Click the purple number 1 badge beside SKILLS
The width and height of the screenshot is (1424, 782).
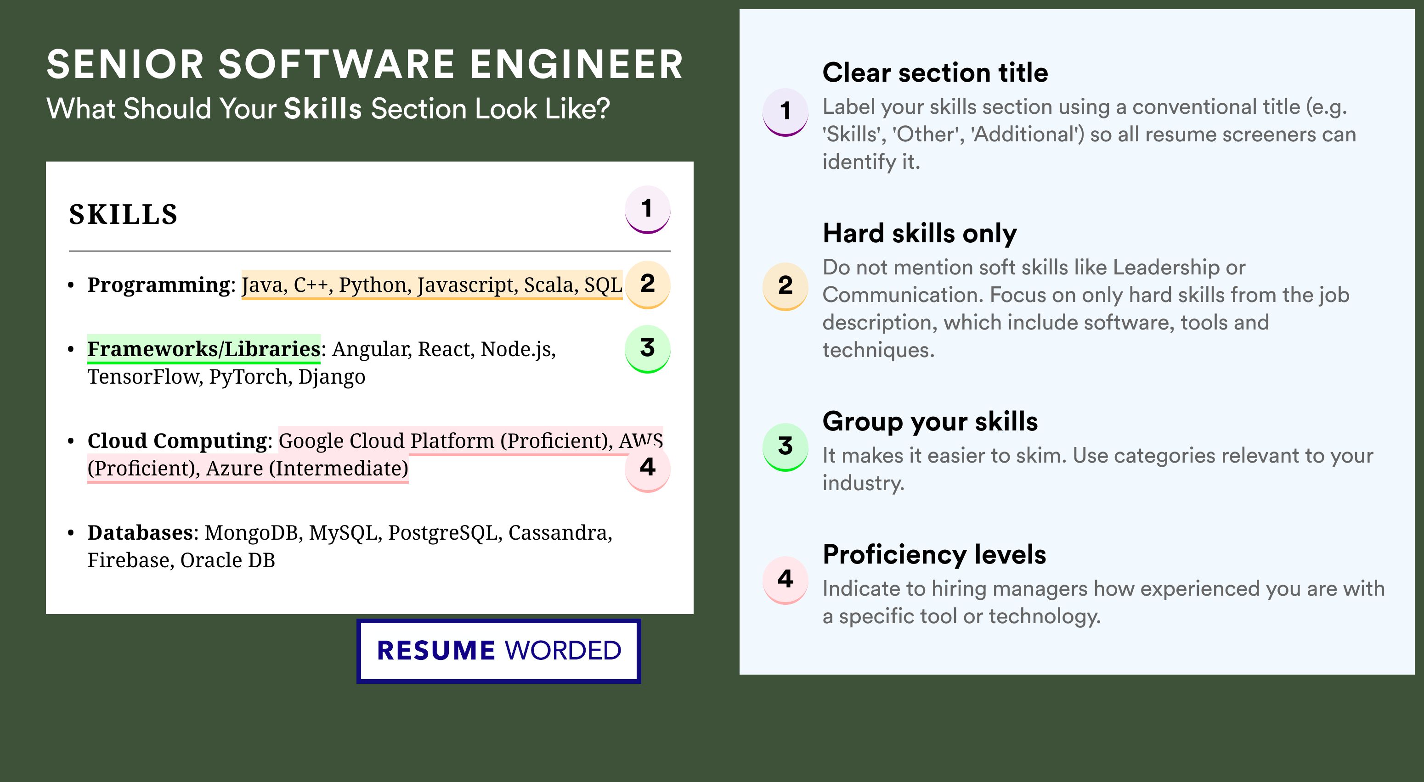(x=647, y=209)
